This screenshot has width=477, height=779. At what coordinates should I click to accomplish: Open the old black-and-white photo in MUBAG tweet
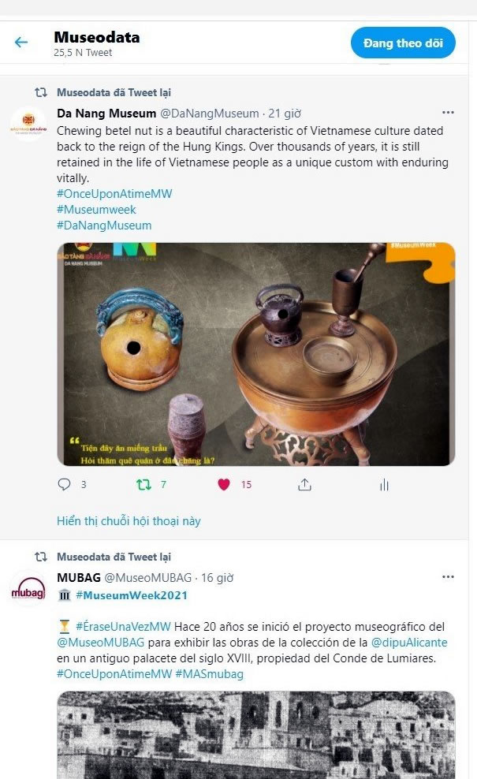[256, 736]
